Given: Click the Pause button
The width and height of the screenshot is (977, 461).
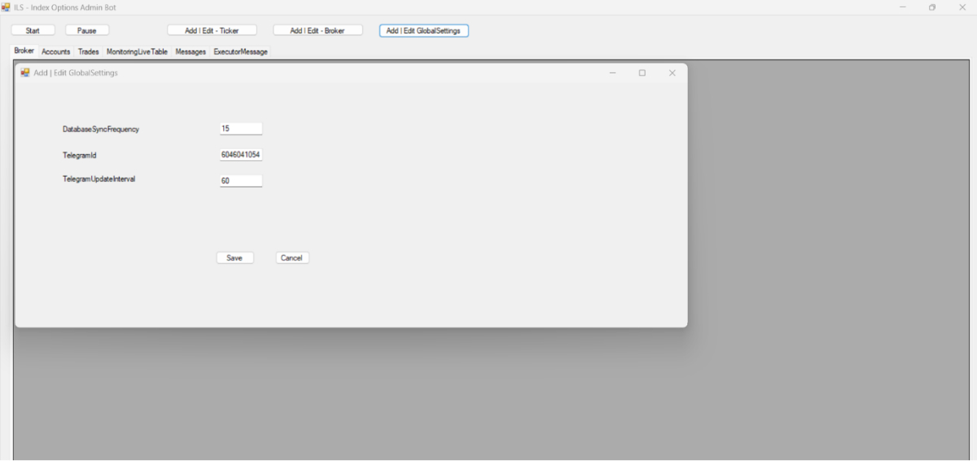Looking at the screenshot, I should pyautogui.click(x=87, y=30).
